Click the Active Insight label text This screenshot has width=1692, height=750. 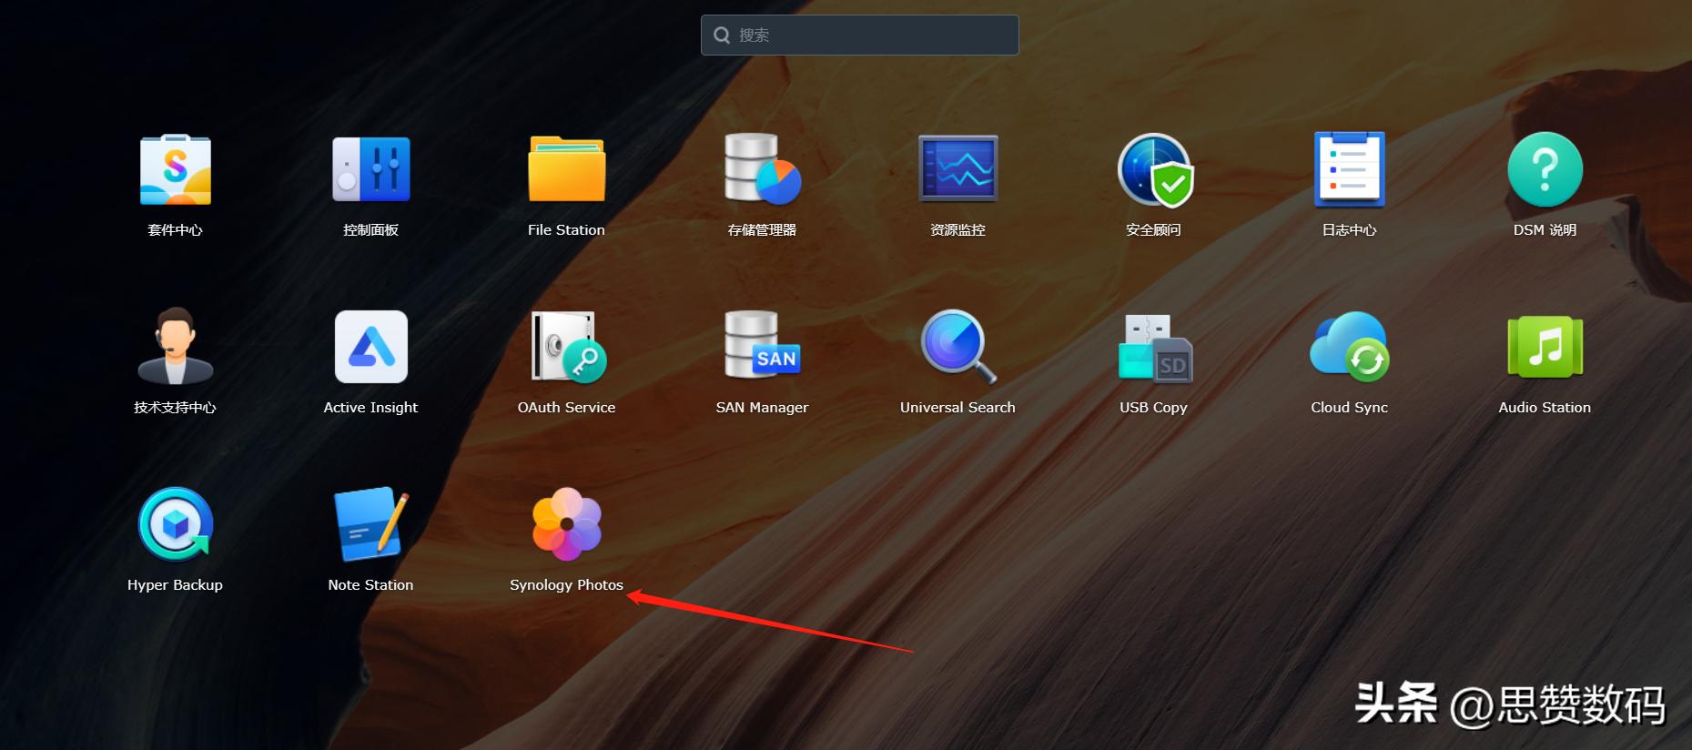[x=370, y=408]
